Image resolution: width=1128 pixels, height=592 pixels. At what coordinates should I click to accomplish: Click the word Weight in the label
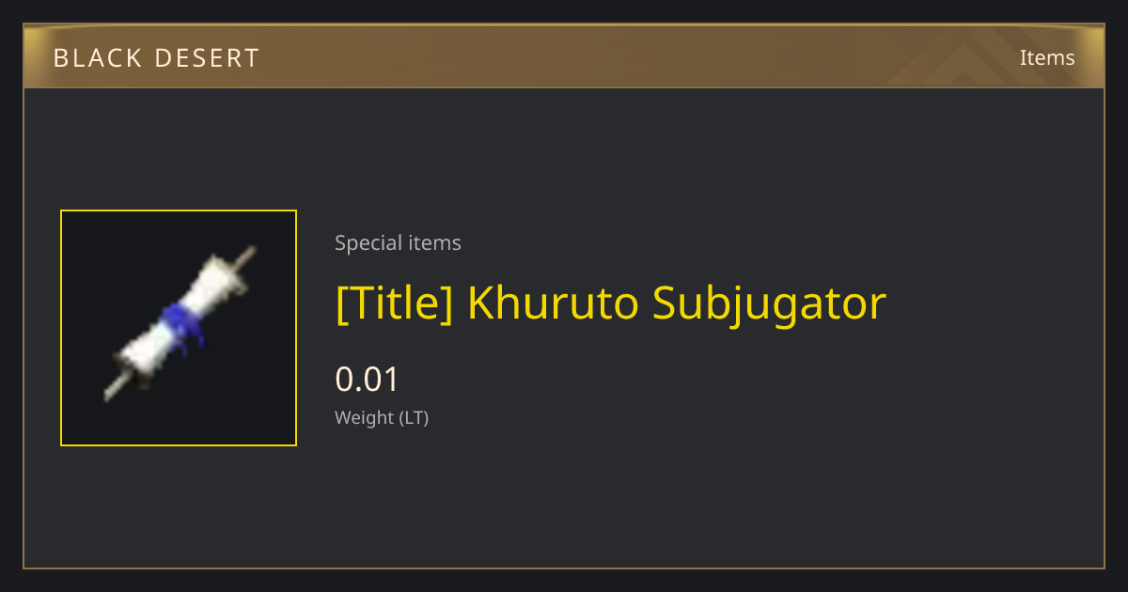[364, 418]
